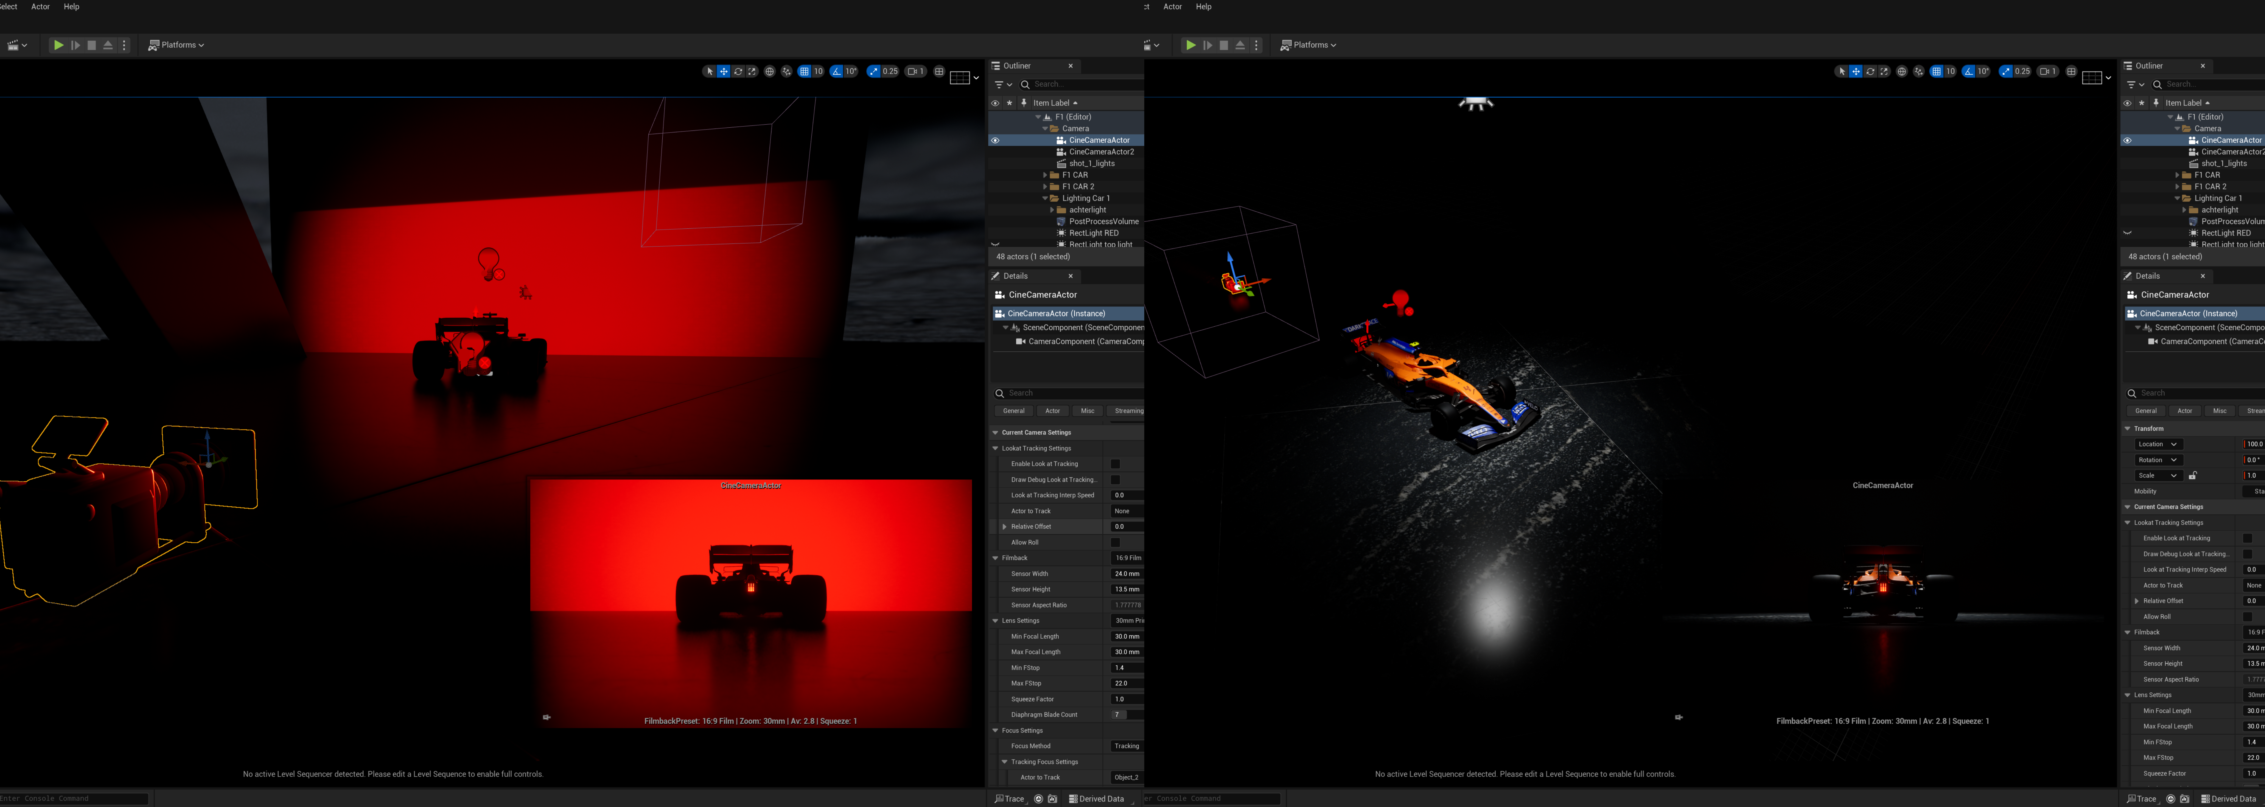Viewport: 2265px width, 807px height.
Task: Toggle world coordinate globe in left viewport
Action: point(769,71)
